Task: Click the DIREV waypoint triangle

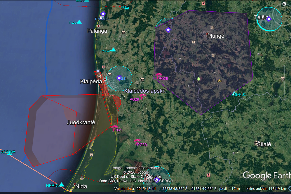Action: tap(127, 8)
